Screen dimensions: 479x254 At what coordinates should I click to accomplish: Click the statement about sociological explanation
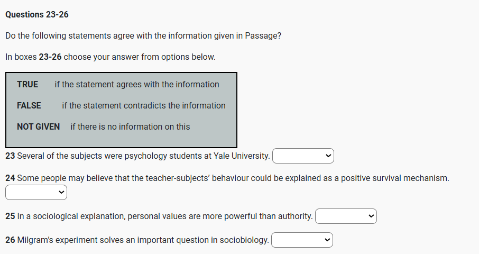[x=164, y=216]
